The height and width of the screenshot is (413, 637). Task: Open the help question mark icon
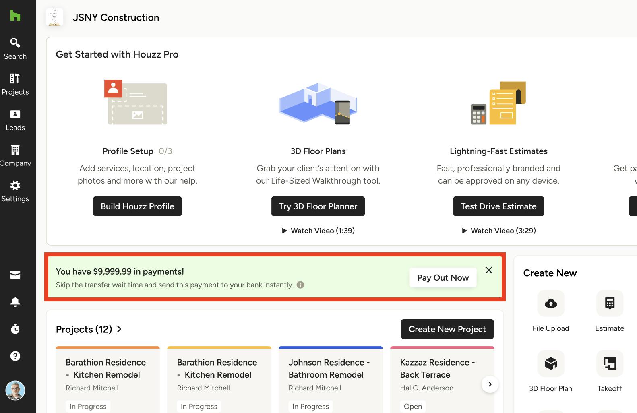tap(15, 356)
